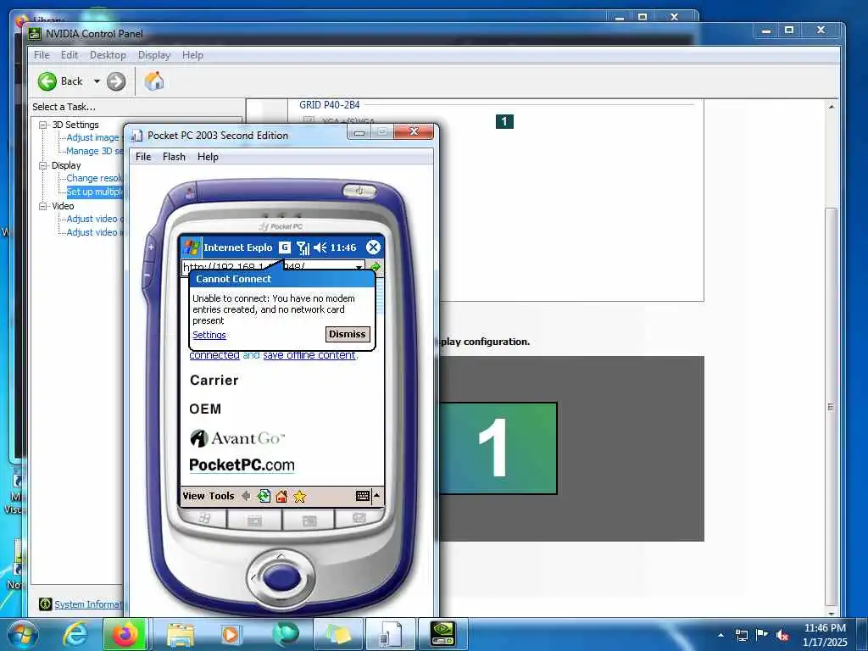Click the Home icon in Pocket IE toolbar
Image resolution: width=868 pixels, height=651 pixels.
tap(281, 496)
